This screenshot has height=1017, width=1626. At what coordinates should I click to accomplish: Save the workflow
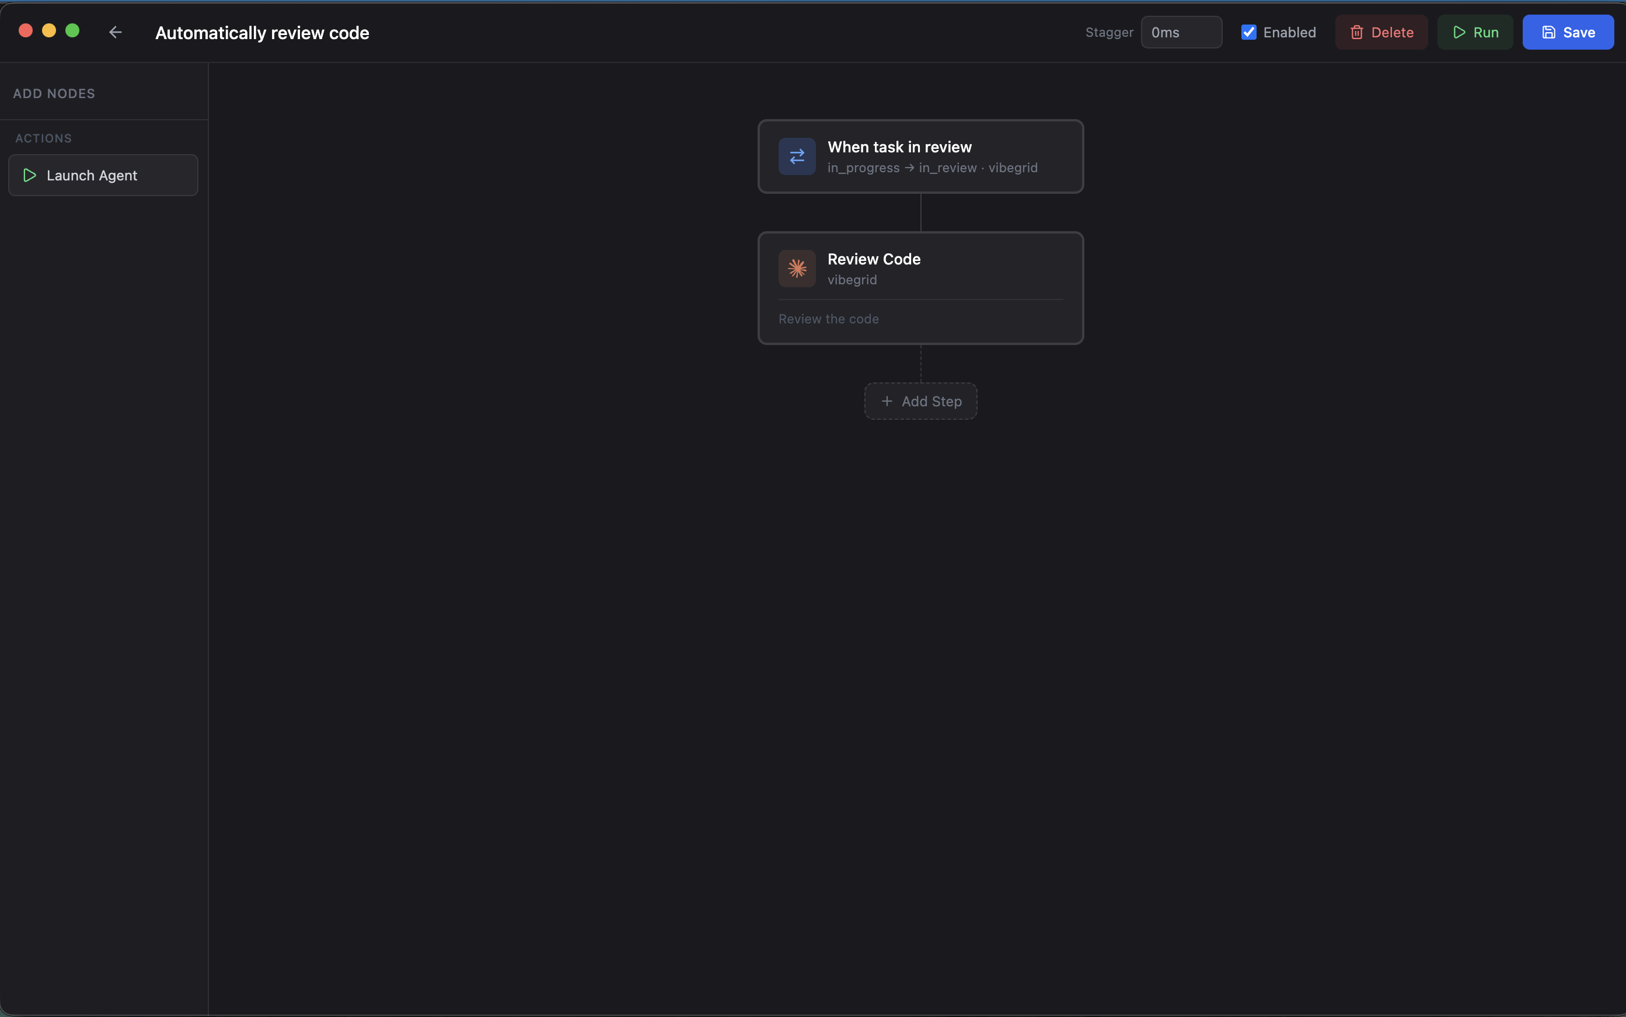click(x=1568, y=32)
